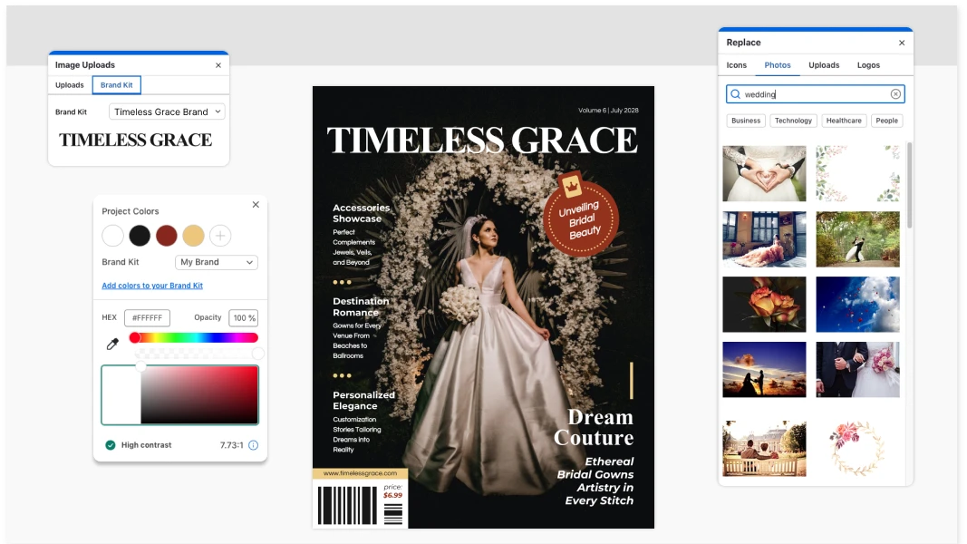The height and width of the screenshot is (544, 967).
Task: Close the Project Colors panel
Action: (x=256, y=205)
